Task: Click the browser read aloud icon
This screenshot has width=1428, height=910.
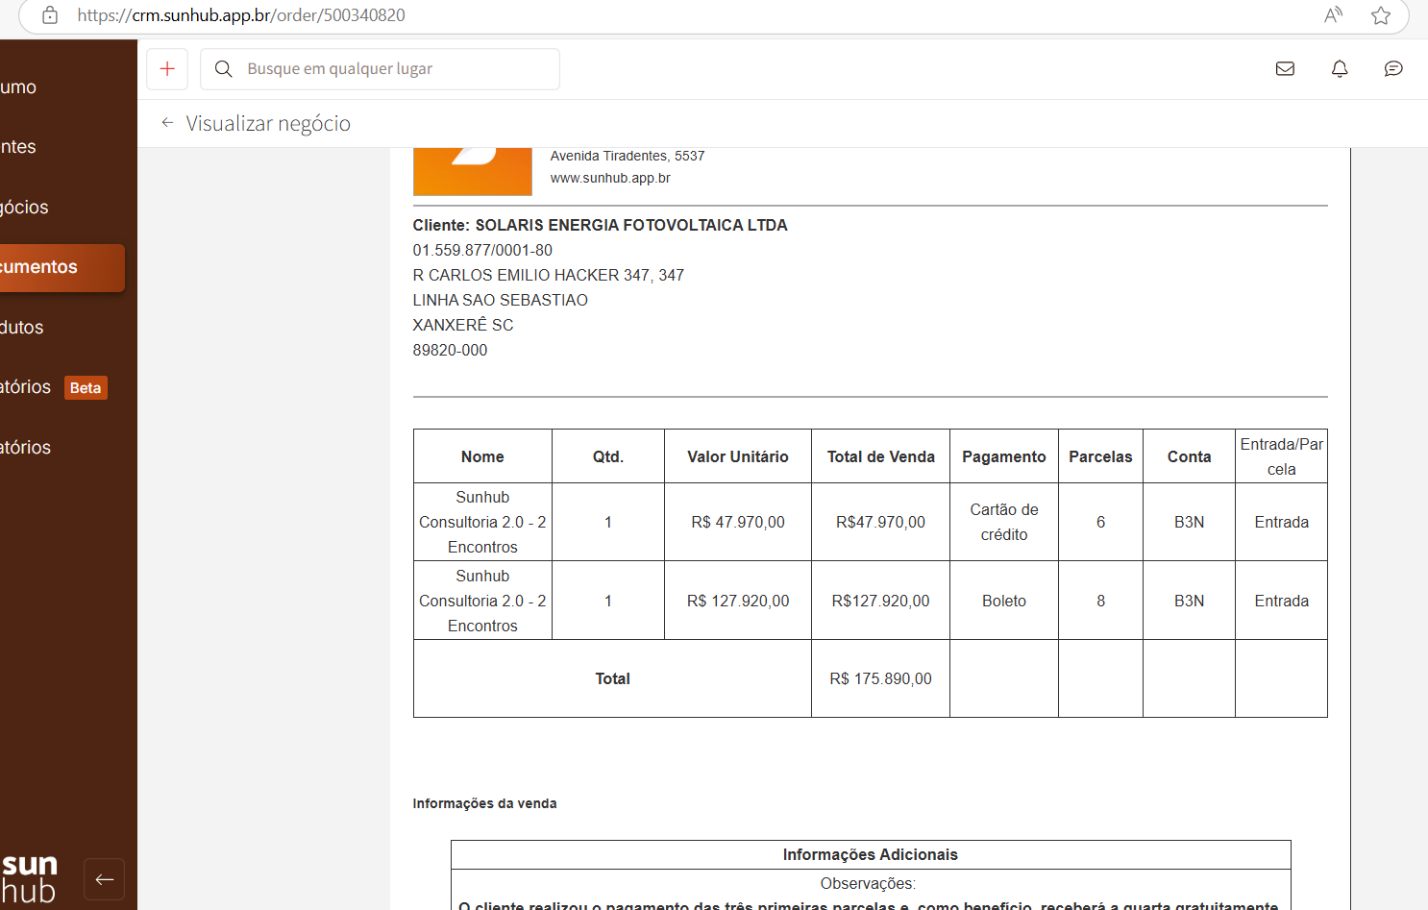Action: pos(1333,15)
